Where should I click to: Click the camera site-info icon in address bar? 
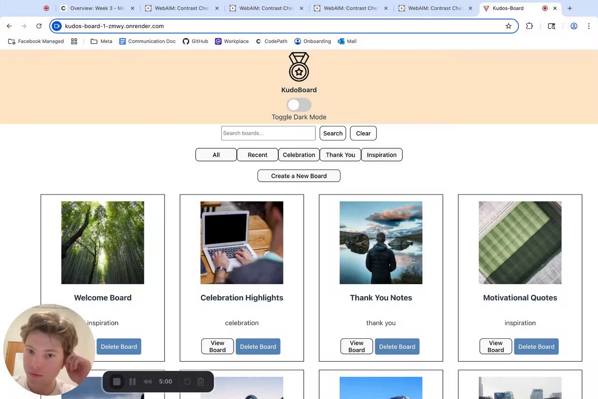(57, 26)
